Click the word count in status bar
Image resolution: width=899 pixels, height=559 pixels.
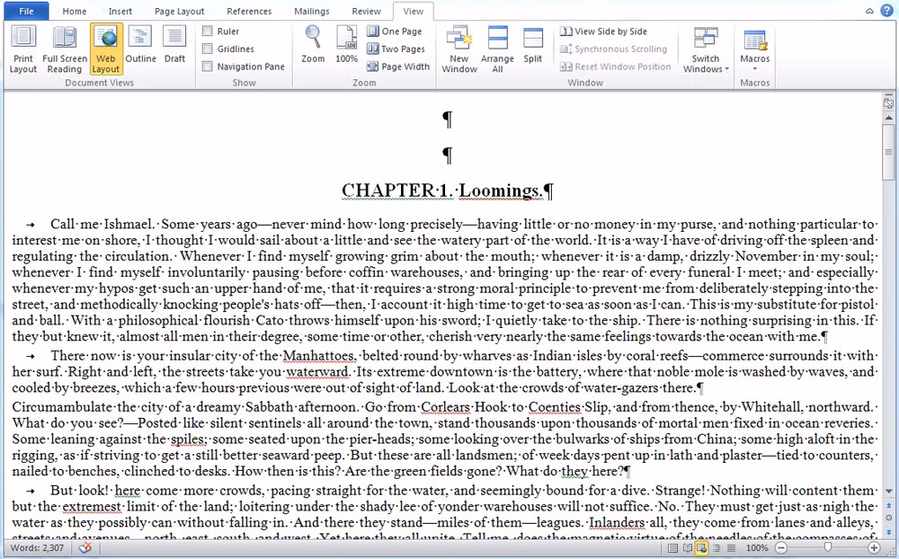tap(36, 547)
